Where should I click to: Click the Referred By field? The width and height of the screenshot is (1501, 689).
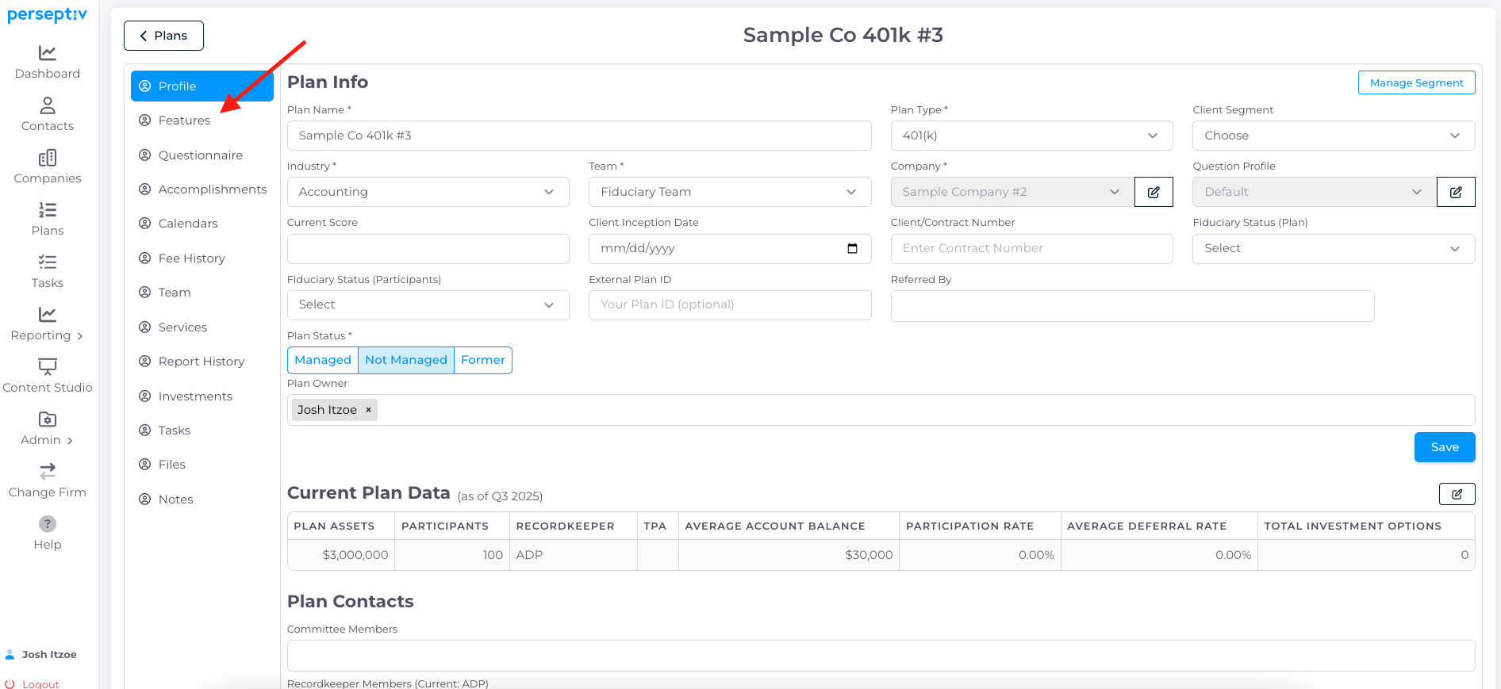[x=1132, y=306]
